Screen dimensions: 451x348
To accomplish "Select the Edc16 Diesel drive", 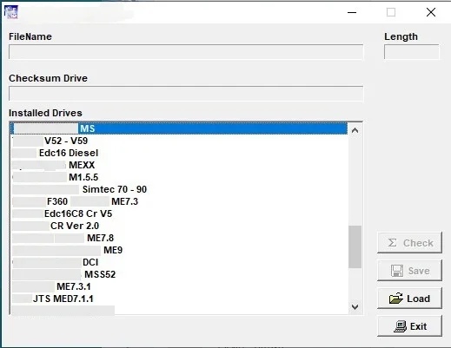I will coord(179,153).
